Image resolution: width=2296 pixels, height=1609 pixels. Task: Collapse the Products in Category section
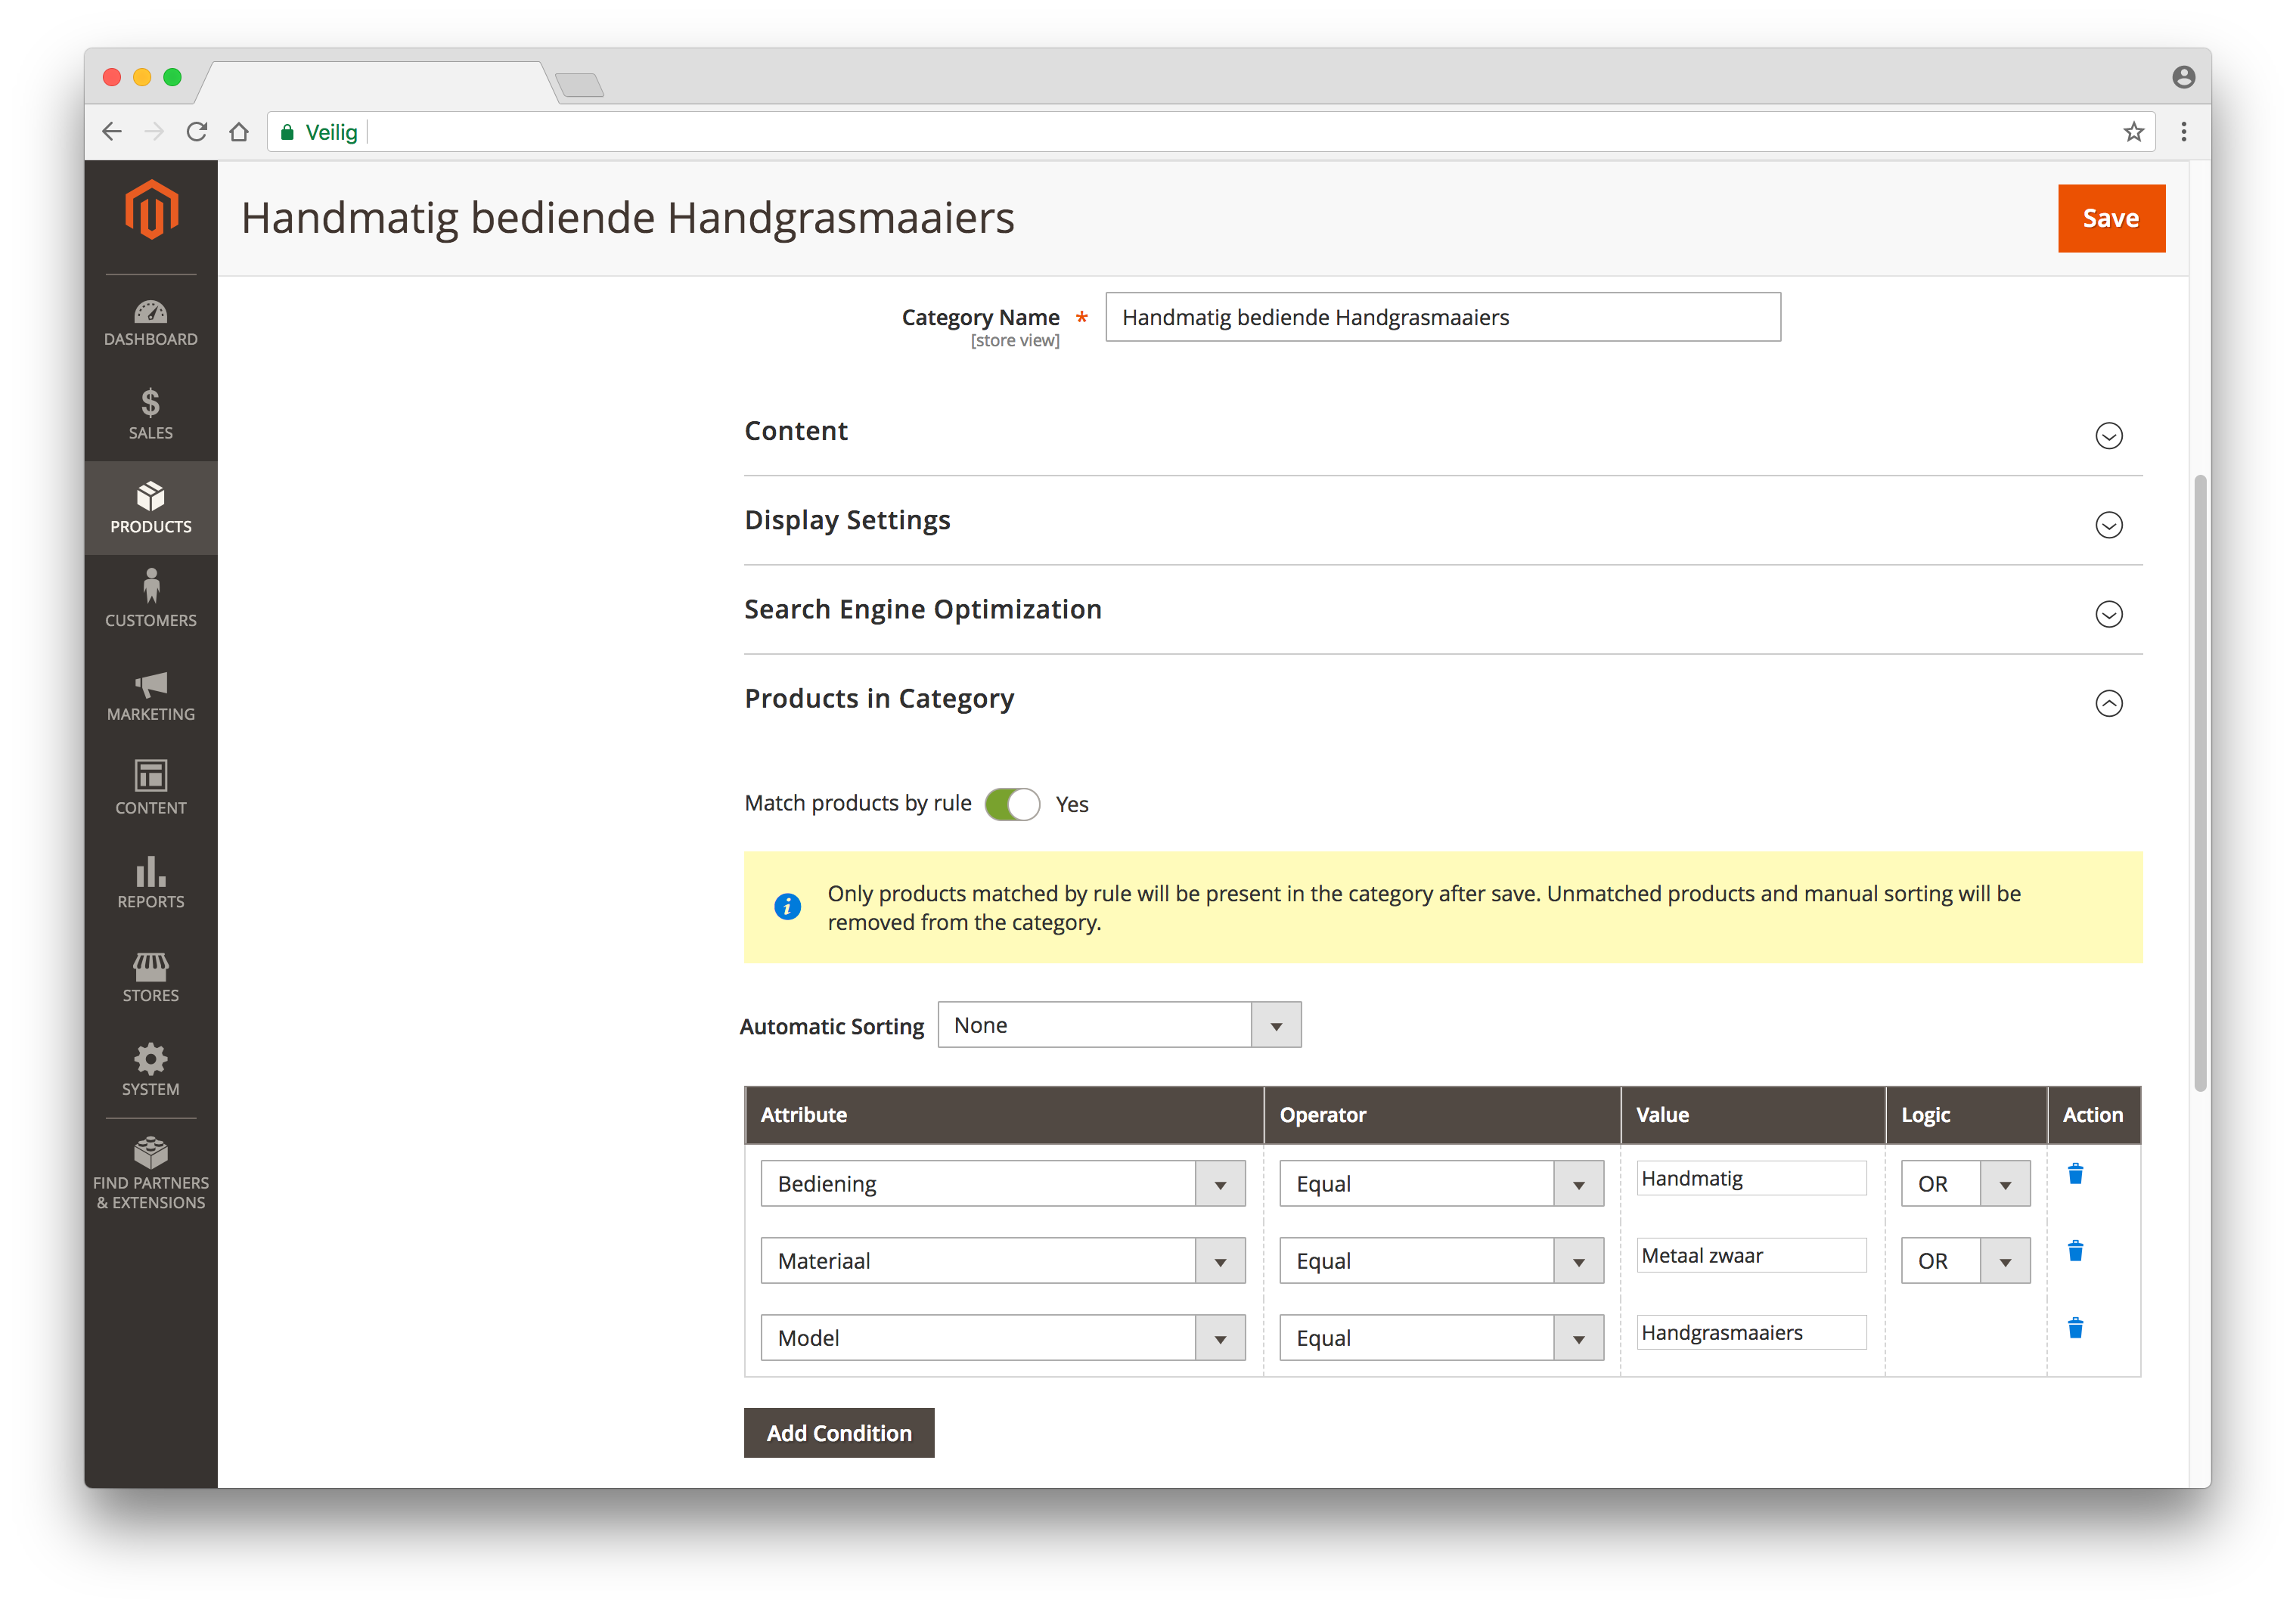(x=2108, y=703)
